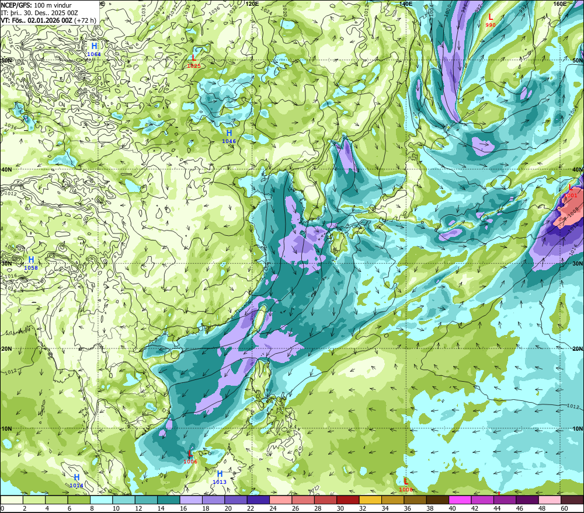Viewport: 584px width, 513px height.
Task: Click the L 990 low pressure marker
Action: point(491,20)
